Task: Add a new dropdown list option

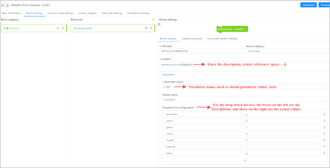Action: pos(245,160)
